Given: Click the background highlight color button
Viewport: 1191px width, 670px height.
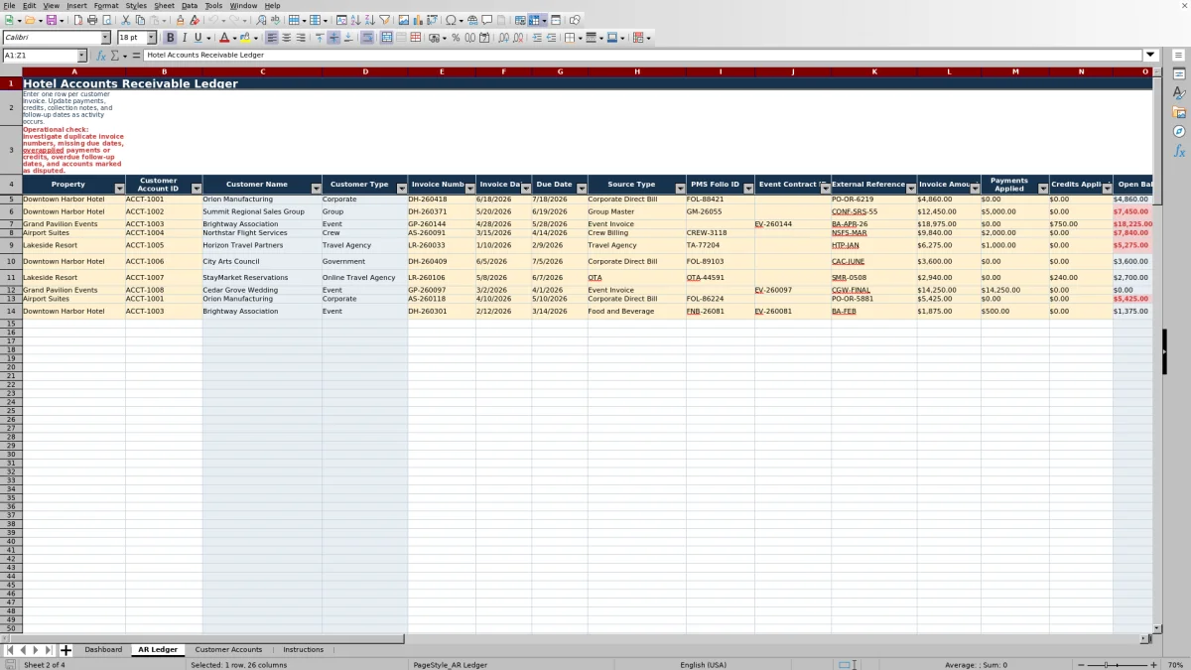Looking at the screenshot, I should 245,38.
